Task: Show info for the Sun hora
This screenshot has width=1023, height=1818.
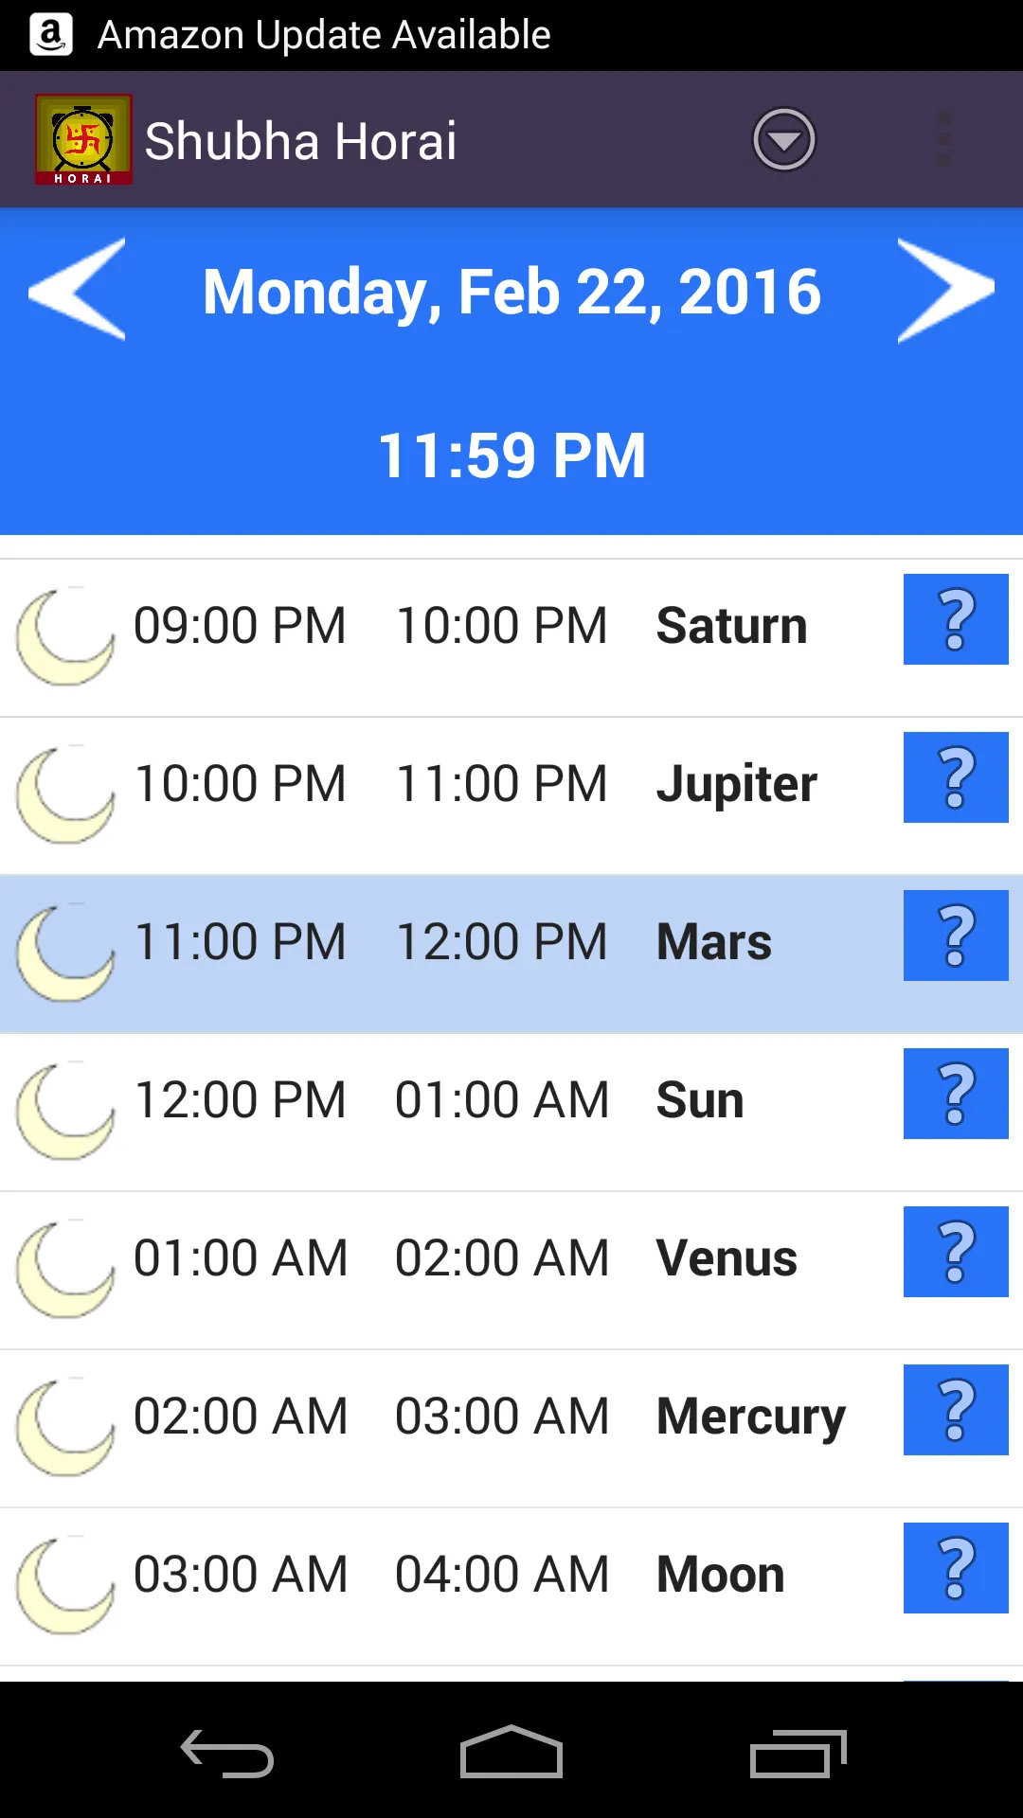Action: tap(955, 1094)
